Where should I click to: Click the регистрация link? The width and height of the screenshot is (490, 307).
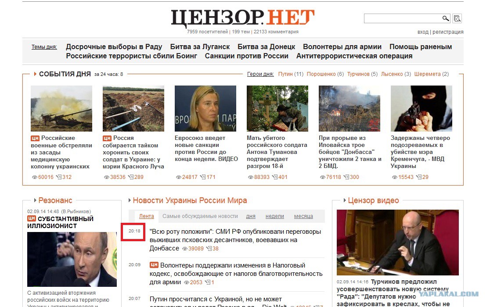coord(448,32)
